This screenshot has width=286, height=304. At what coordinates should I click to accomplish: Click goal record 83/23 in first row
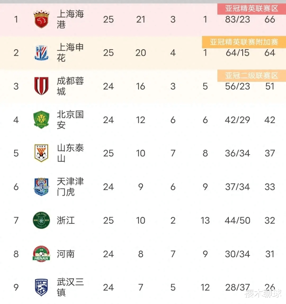pyautogui.click(x=238, y=19)
